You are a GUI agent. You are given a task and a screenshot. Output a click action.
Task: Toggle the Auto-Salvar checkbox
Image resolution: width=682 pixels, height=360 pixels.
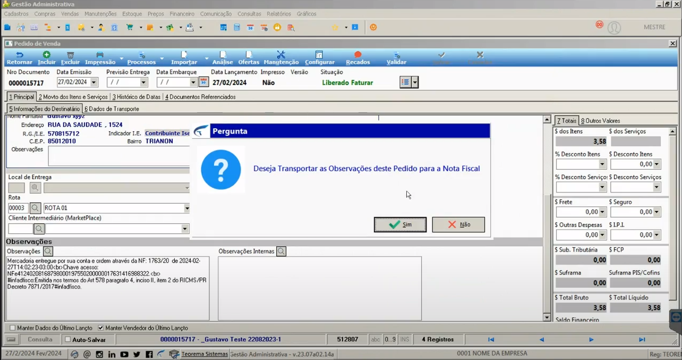[x=67, y=339]
